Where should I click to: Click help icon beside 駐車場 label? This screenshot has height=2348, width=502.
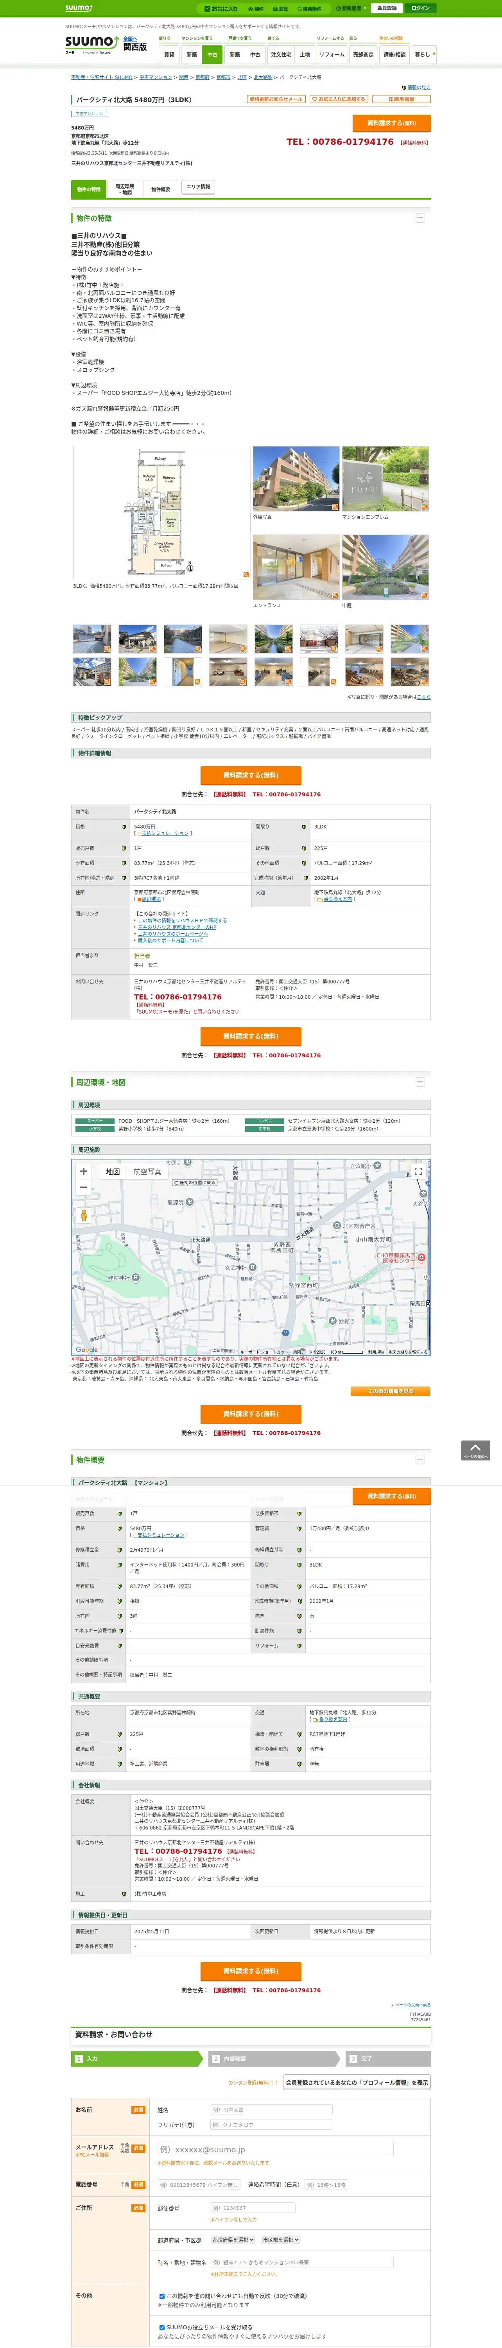click(x=300, y=1764)
